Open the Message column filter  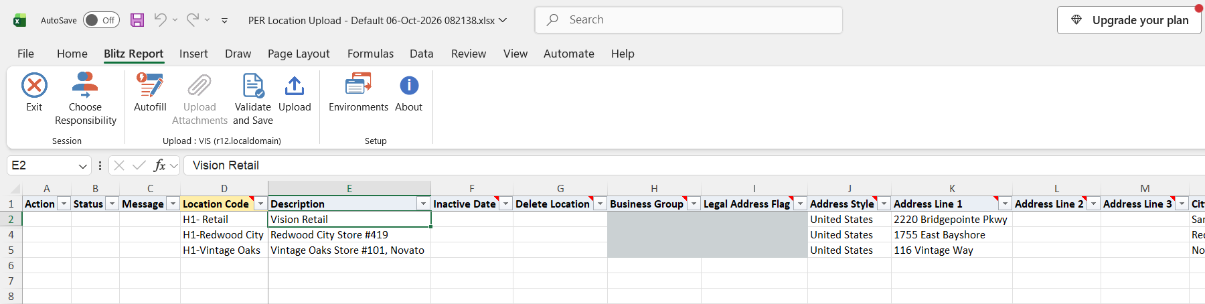[x=173, y=204]
